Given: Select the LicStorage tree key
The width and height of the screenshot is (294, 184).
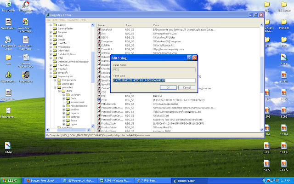Looking at the screenshot, I should coord(68,84).
